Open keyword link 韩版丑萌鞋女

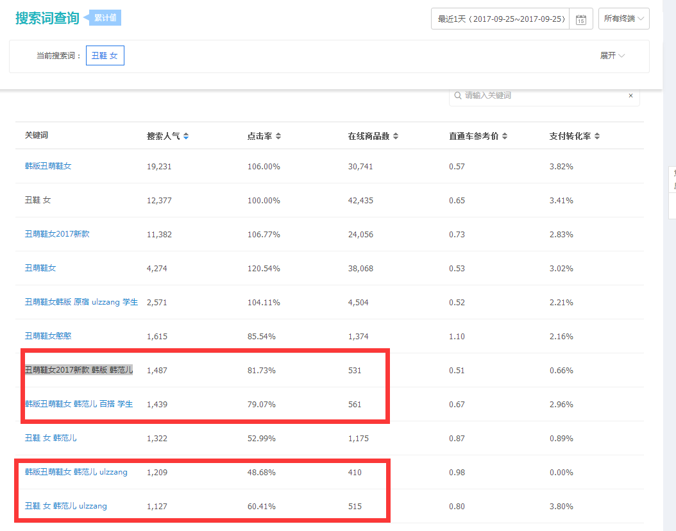48,166
